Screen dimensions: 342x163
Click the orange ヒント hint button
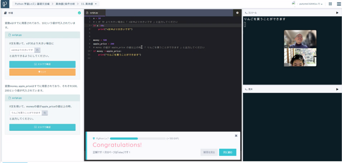(x=42, y=72)
